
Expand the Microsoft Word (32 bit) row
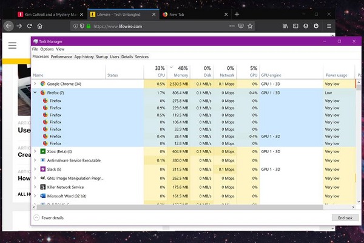click(35, 196)
